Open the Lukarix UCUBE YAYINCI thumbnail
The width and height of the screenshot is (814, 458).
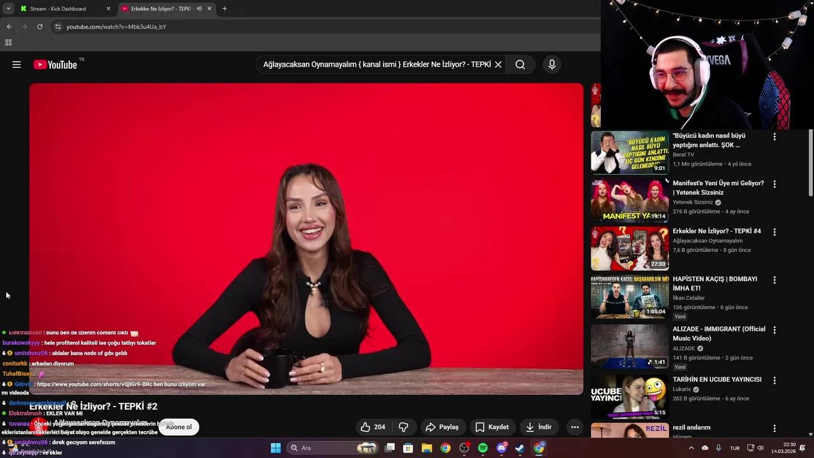630,396
